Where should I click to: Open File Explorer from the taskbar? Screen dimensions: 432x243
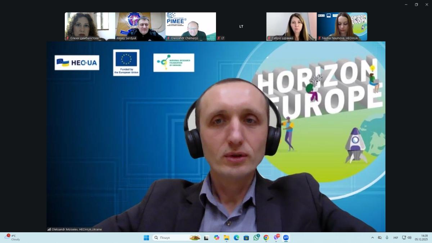point(226,238)
